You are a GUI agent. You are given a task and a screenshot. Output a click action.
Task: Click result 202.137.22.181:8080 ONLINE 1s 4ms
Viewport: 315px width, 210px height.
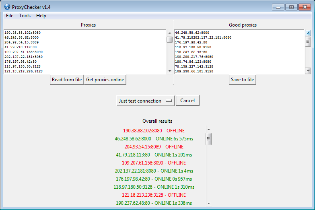[x=154, y=171]
